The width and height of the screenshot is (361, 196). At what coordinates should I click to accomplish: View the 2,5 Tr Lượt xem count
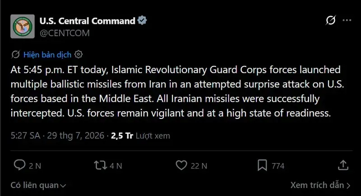pos(140,136)
